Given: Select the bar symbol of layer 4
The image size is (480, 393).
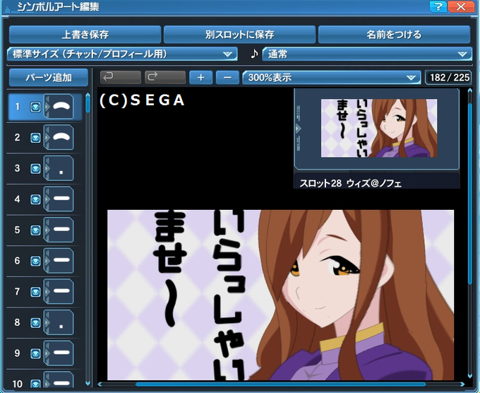Looking at the screenshot, I should coord(59,199).
